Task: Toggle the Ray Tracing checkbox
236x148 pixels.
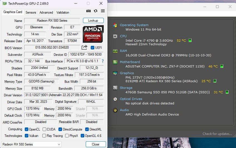Action: tap(44, 136)
